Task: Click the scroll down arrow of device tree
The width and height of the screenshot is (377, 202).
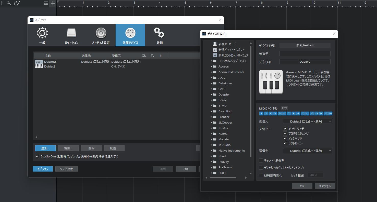Action: pyautogui.click(x=251, y=173)
